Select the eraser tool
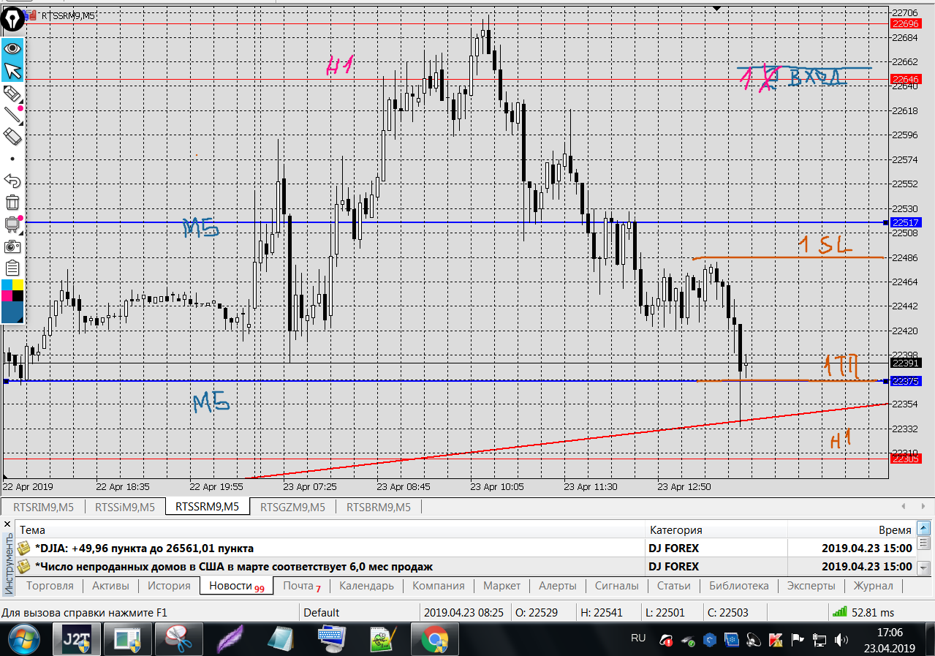The height and width of the screenshot is (656, 935). click(x=12, y=136)
